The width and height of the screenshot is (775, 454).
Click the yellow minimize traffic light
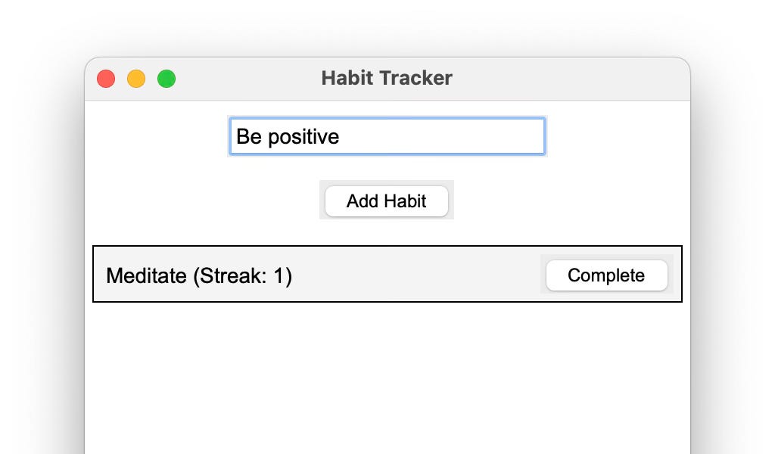point(136,78)
